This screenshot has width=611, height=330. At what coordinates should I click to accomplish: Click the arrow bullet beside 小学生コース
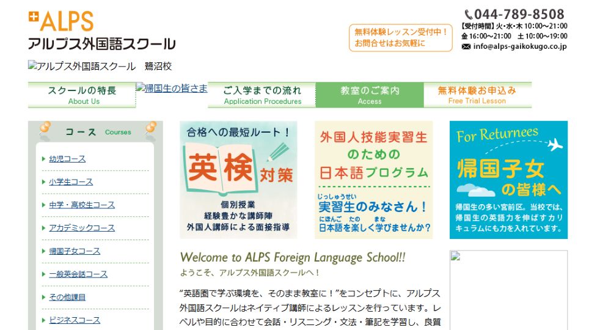43,182
